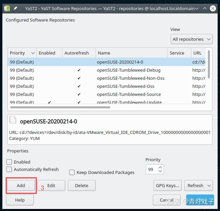The width and height of the screenshot is (220, 211).
Task: Decrease priority with the down arrow
Action: pos(160,171)
